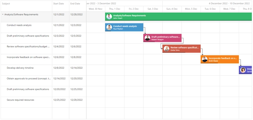Sort by the End Date column header
253x120 pixels.
78,6
